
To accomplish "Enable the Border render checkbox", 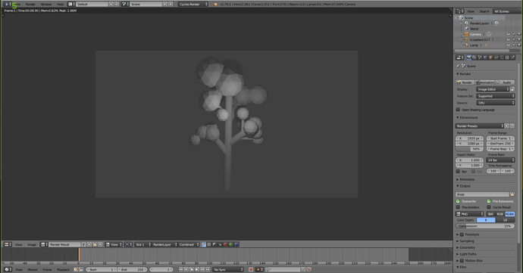I will point(458,171).
